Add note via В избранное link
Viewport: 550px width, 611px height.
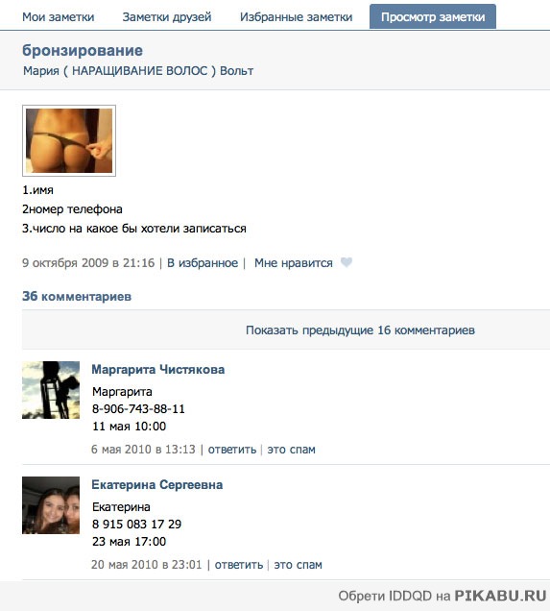203,263
